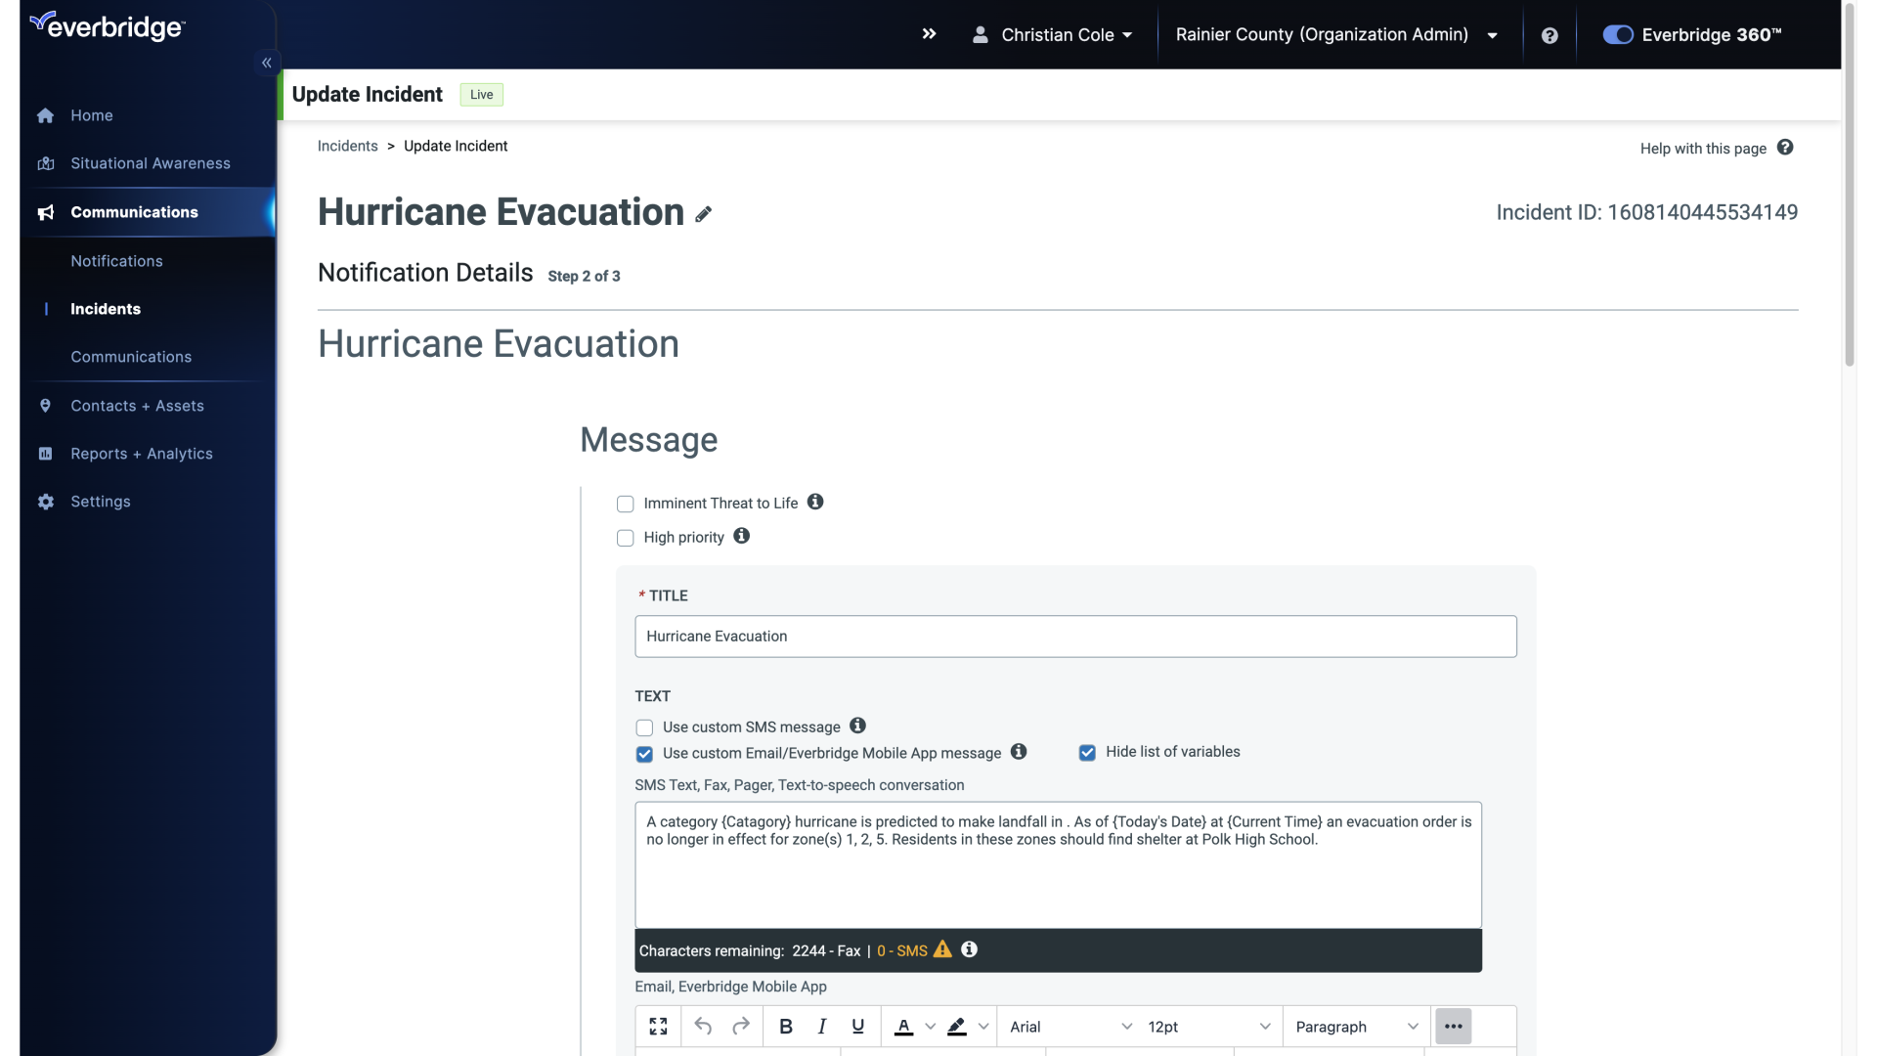Toggle fullscreen in the email editor
Screen dimensions: 1877x1056
(658, 1026)
